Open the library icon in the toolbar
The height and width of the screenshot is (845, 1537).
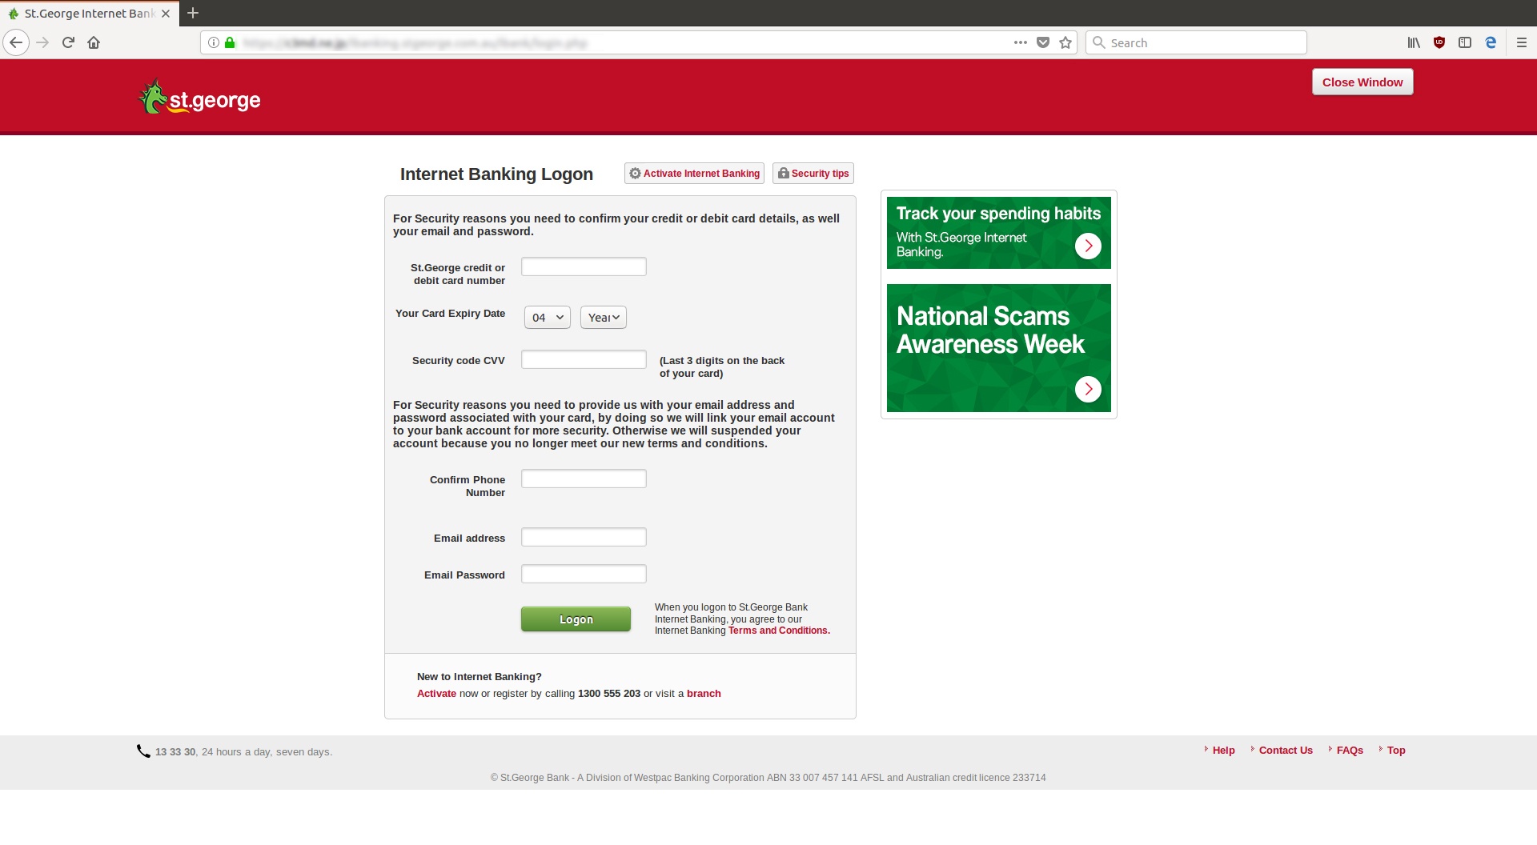(1412, 42)
